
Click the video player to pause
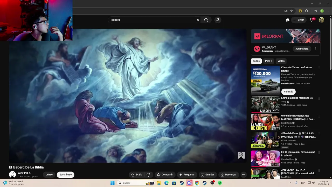click(128, 96)
